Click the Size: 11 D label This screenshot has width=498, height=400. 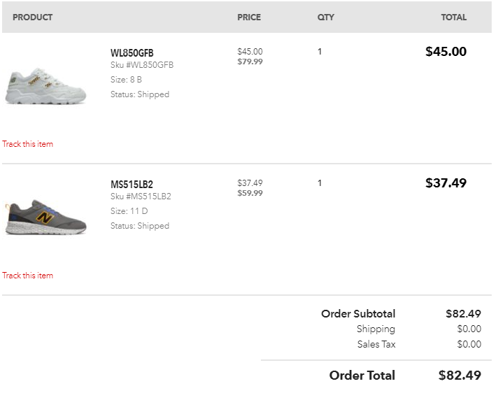coord(129,211)
